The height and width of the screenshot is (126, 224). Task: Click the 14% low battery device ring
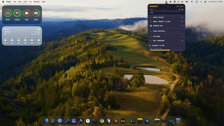pyautogui.click(x=27, y=13)
